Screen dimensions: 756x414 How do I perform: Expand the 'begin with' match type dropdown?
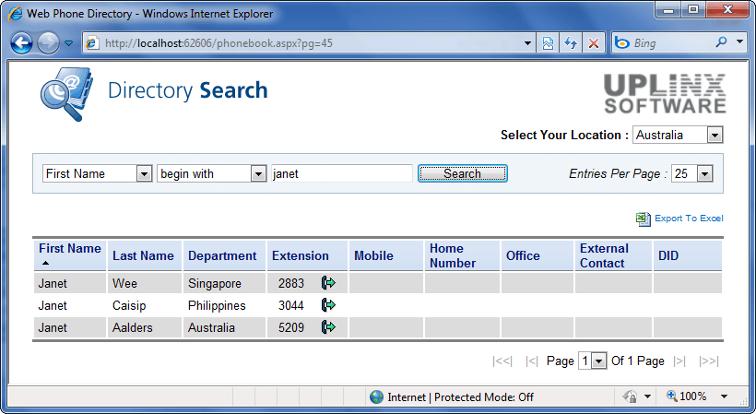(258, 173)
